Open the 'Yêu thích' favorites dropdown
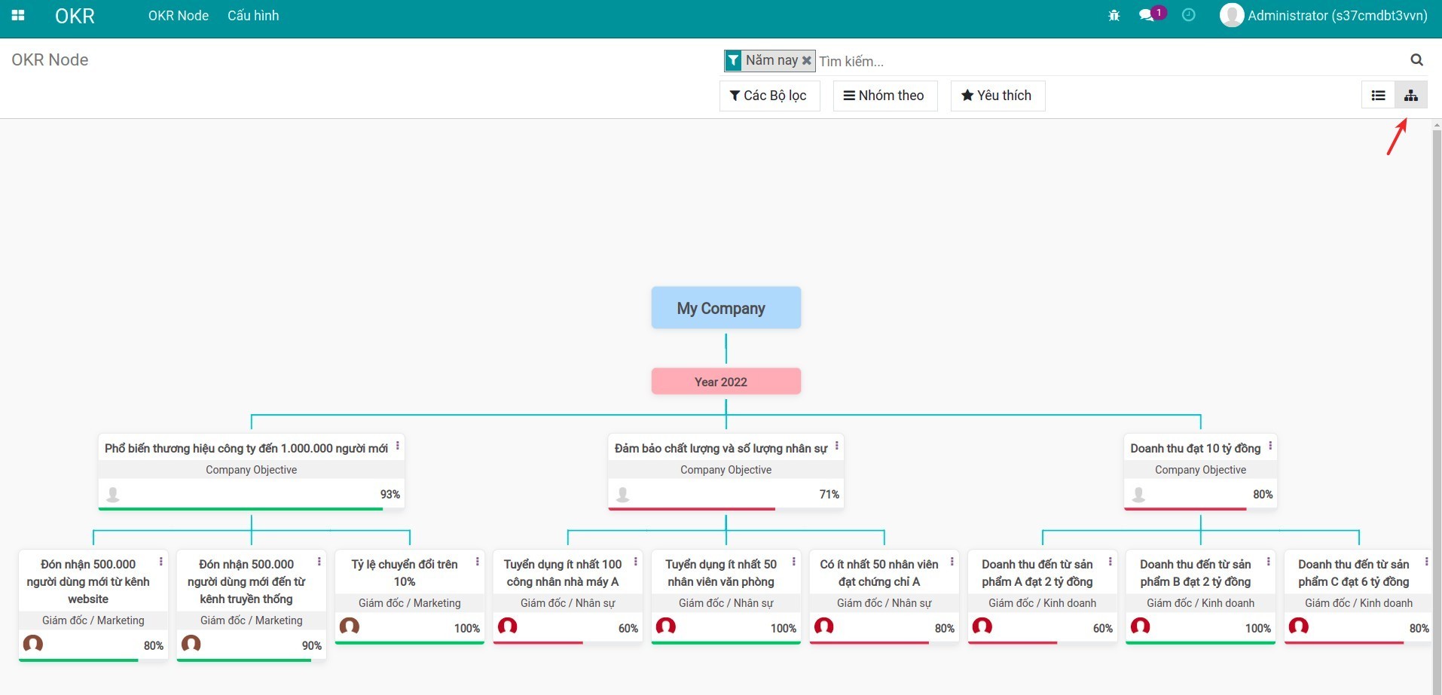The height and width of the screenshot is (695, 1442). pos(997,96)
